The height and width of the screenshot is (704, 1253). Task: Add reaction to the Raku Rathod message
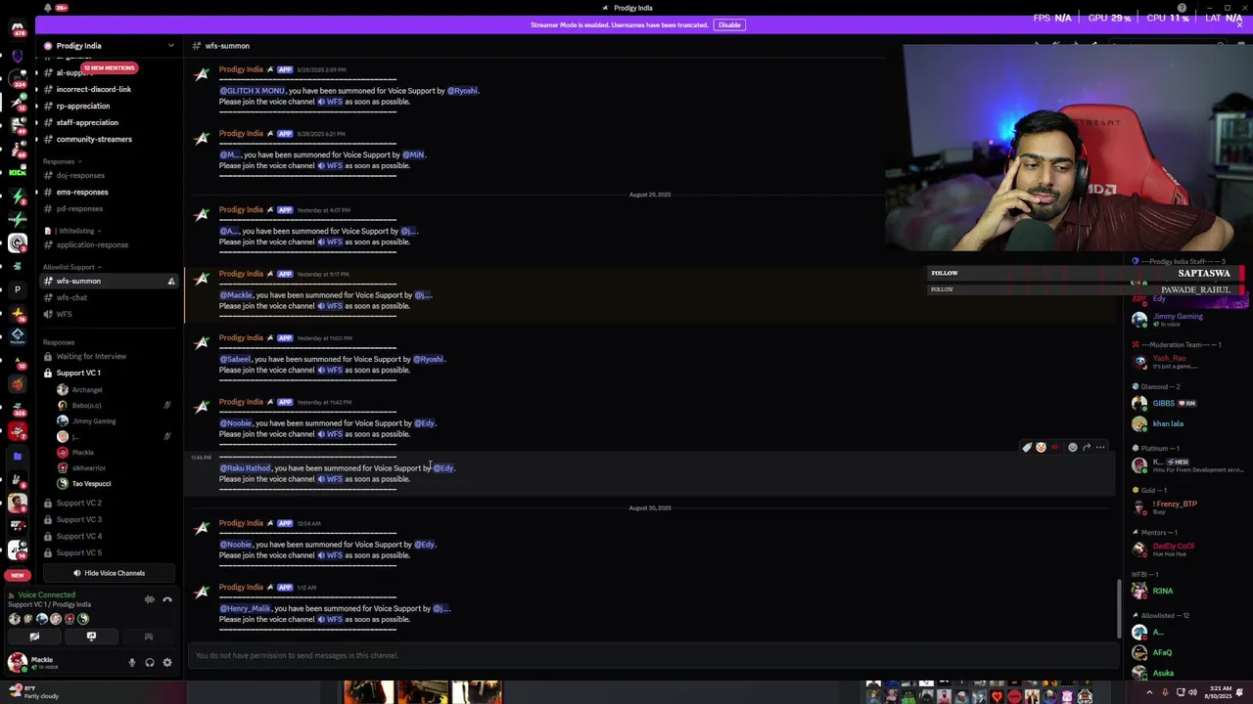point(1073,448)
